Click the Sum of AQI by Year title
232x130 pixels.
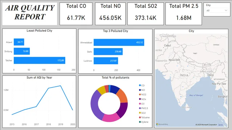coord(40,78)
